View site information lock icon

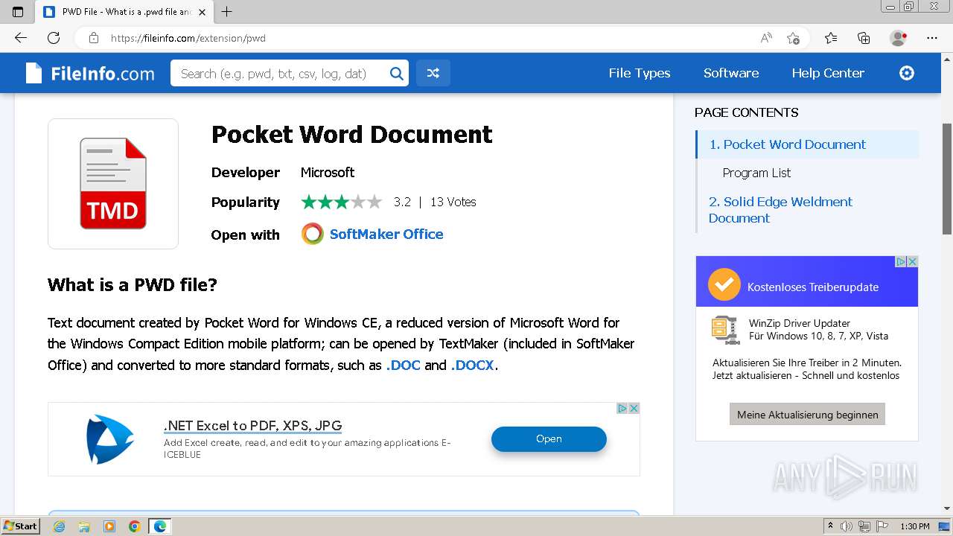[94, 38]
